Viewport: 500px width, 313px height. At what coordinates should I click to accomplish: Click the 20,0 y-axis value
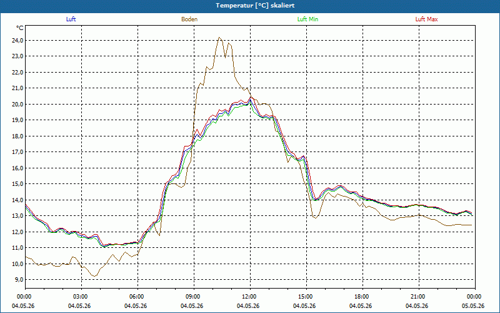[18, 105]
